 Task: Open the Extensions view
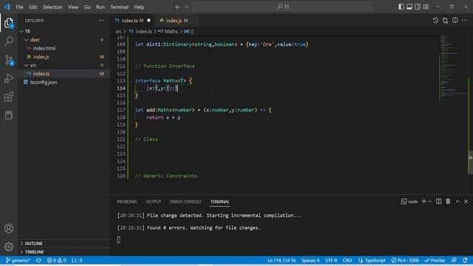[9, 97]
